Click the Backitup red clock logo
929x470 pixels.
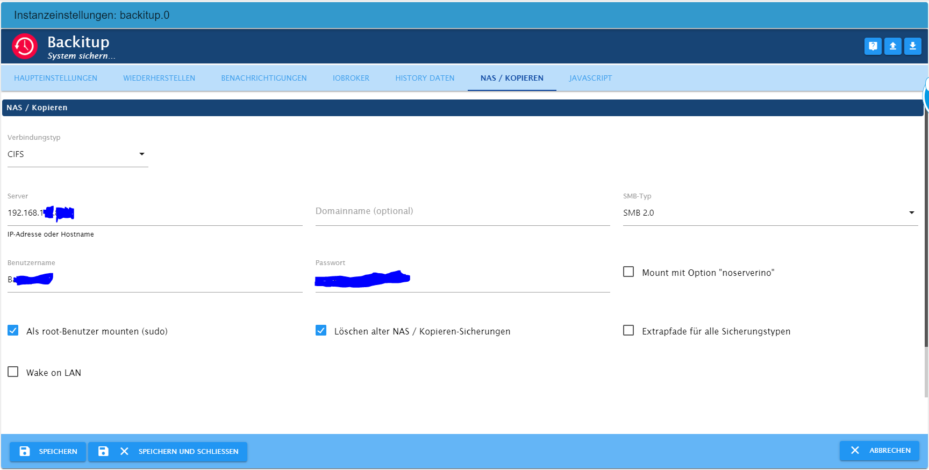(25, 46)
